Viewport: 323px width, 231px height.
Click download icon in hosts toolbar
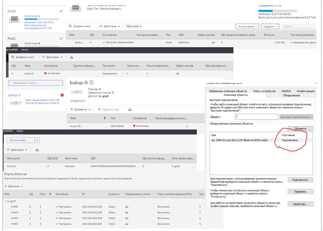pos(72,57)
